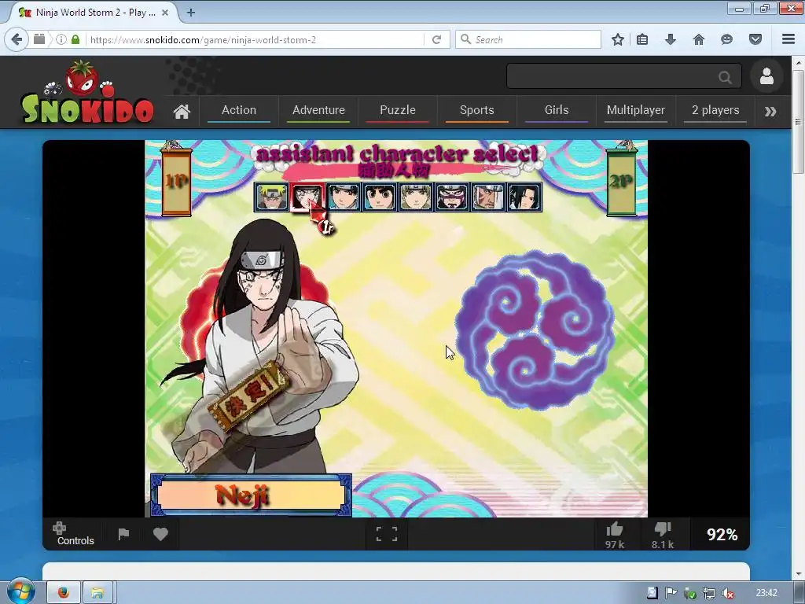805x604 pixels.
Task: Click the muted volume tray icon
Action: click(x=727, y=594)
